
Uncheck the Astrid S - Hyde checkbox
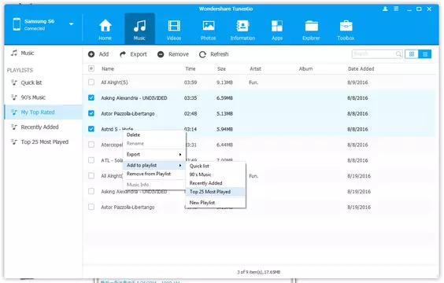(91, 129)
